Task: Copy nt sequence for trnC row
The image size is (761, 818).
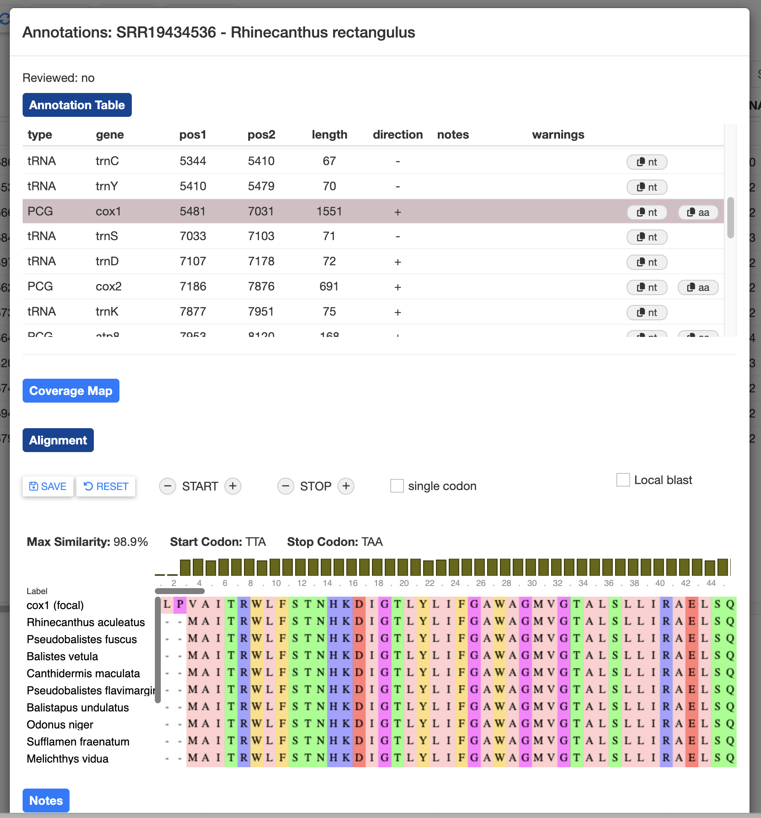Action: [x=647, y=162]
